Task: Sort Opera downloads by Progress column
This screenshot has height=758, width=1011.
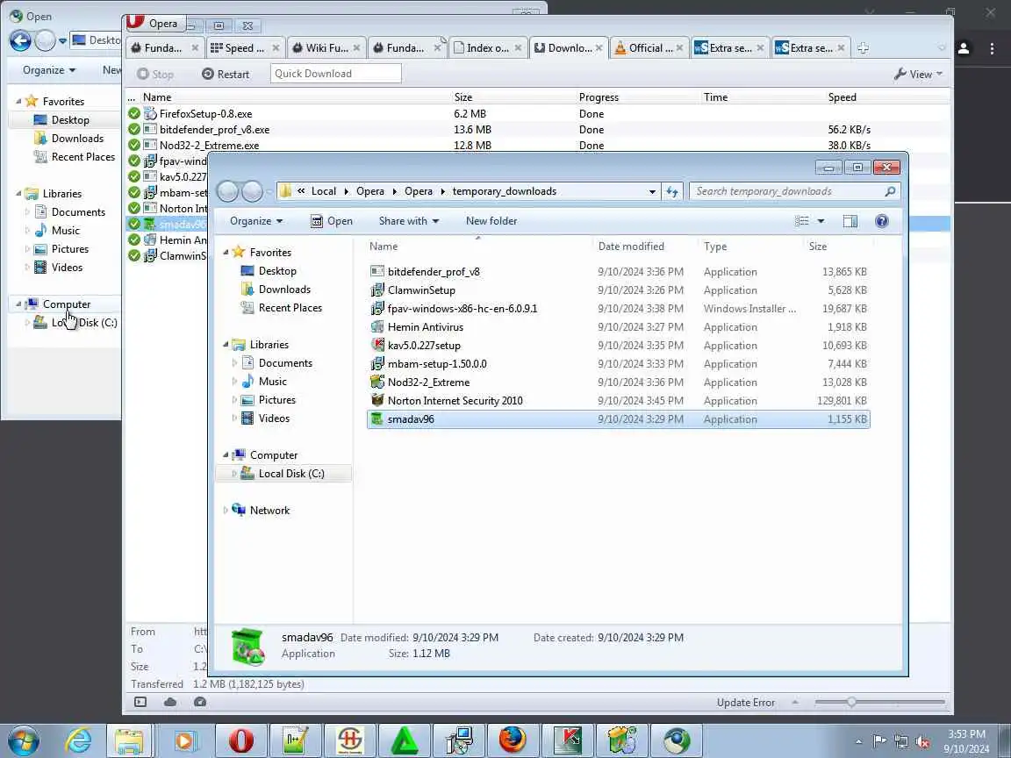Action: 599,97
